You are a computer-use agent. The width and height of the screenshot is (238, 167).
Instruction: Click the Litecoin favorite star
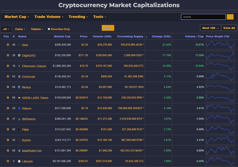[8, 161]
